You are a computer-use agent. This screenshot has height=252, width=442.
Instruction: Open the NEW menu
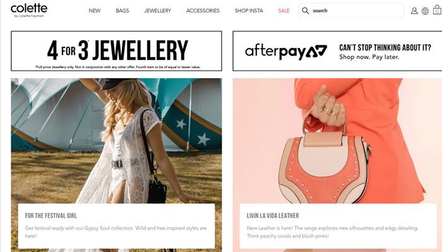tap(95, 11)
